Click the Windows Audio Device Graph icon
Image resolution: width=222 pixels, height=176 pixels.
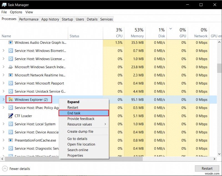coord(11,43)
